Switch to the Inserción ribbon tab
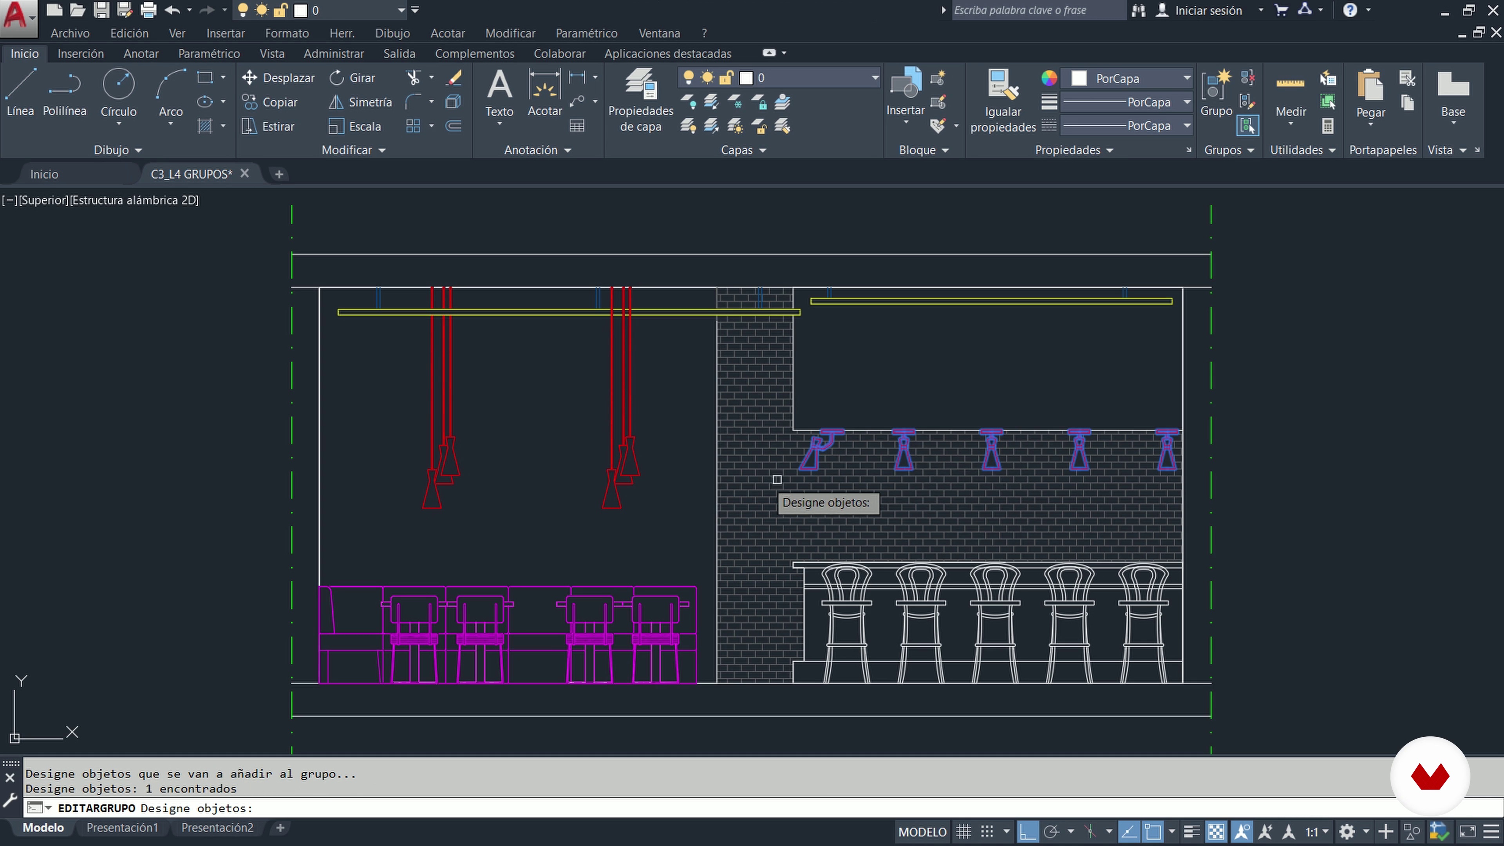Viewport: 1504px width, 846px height. (x=81, y=54)
